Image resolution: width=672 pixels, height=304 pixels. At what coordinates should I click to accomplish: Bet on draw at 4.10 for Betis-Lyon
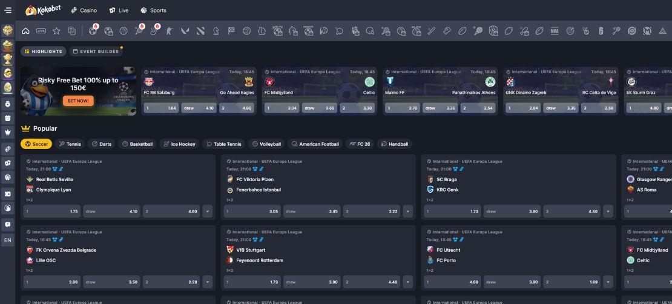(111, 212)
